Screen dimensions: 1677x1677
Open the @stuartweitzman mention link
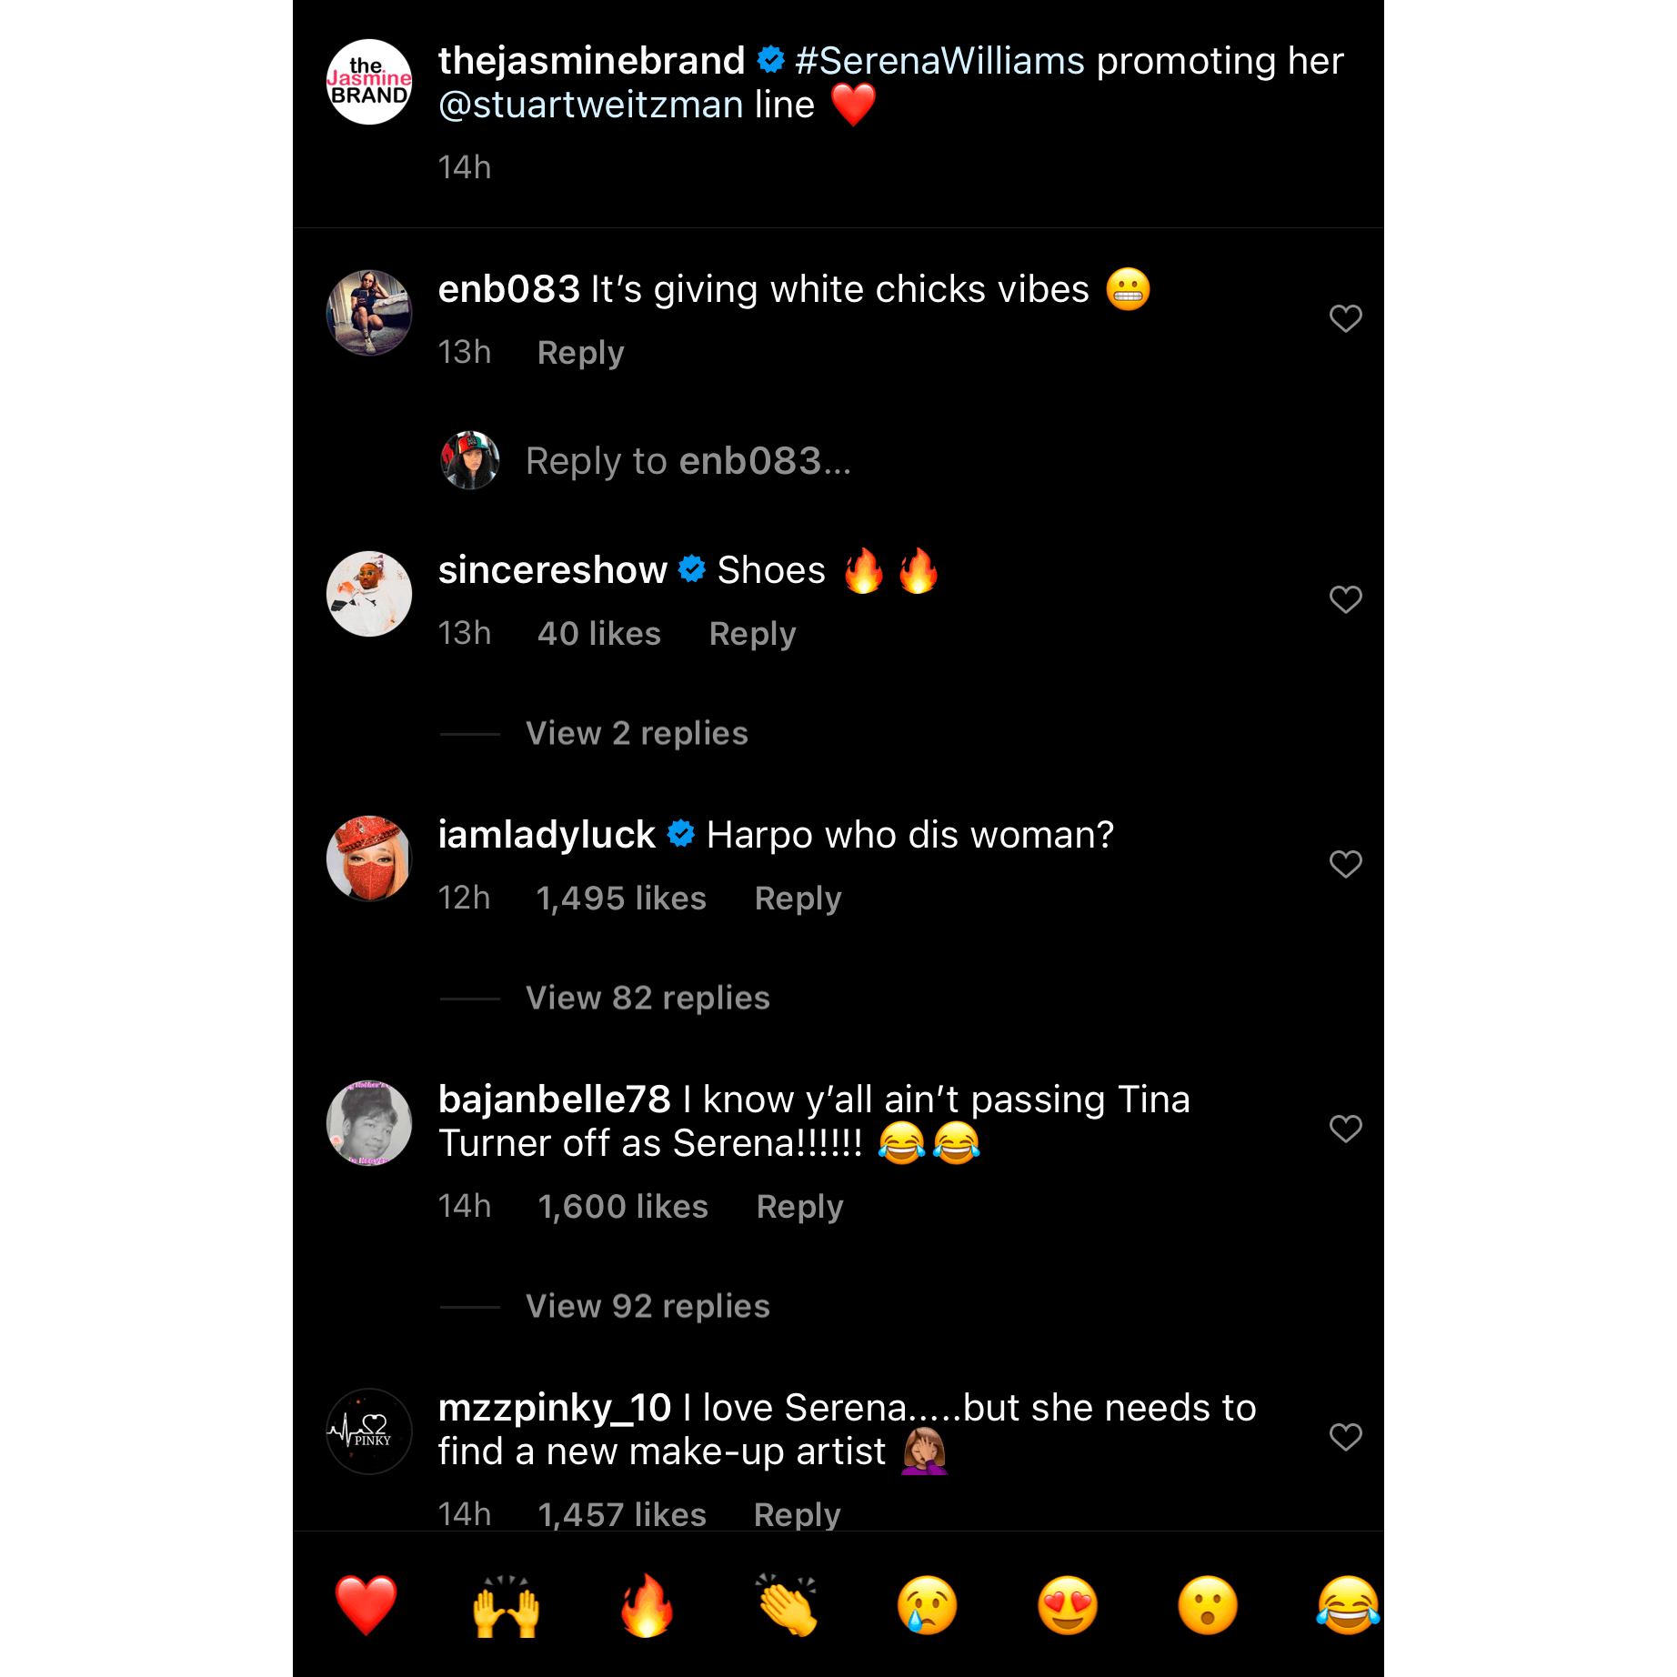click(x=591, y=105)
